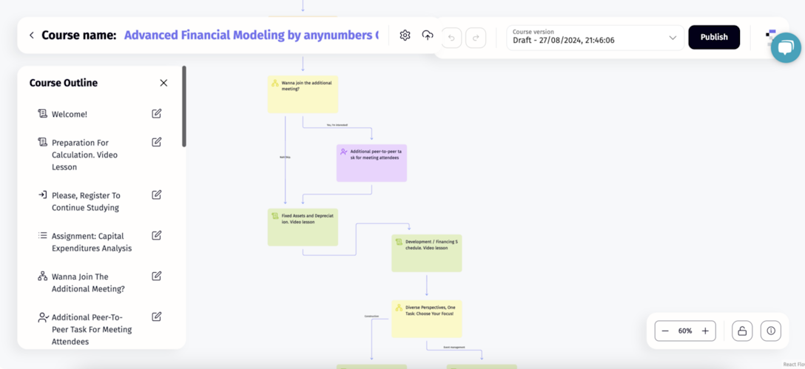Click the back arrow beside Course name
Screen dimensions: 805x369
(32, 35)
